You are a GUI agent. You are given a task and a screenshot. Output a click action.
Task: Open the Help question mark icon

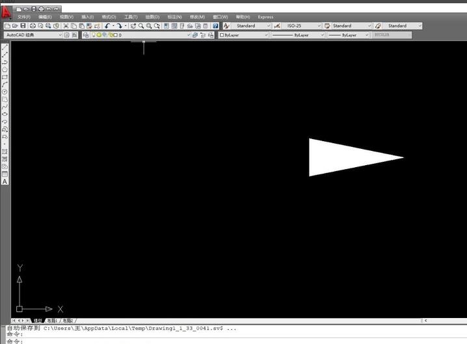pyautogui.click(x=215, y=26)
